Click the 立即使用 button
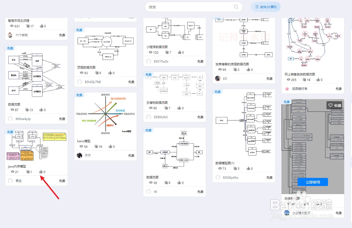The image size is (352, 228). (x=313, y=182)
